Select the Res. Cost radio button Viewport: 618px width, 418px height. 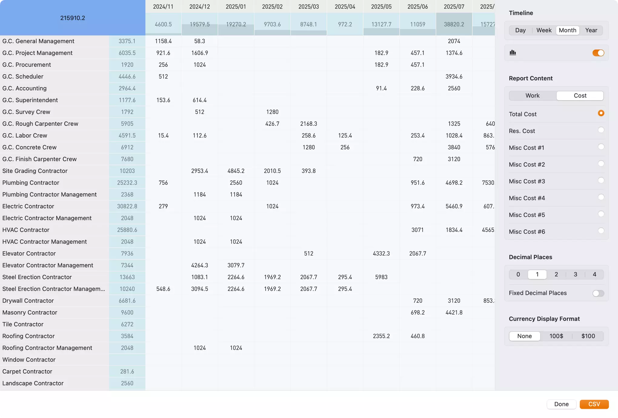pos(601,130)
